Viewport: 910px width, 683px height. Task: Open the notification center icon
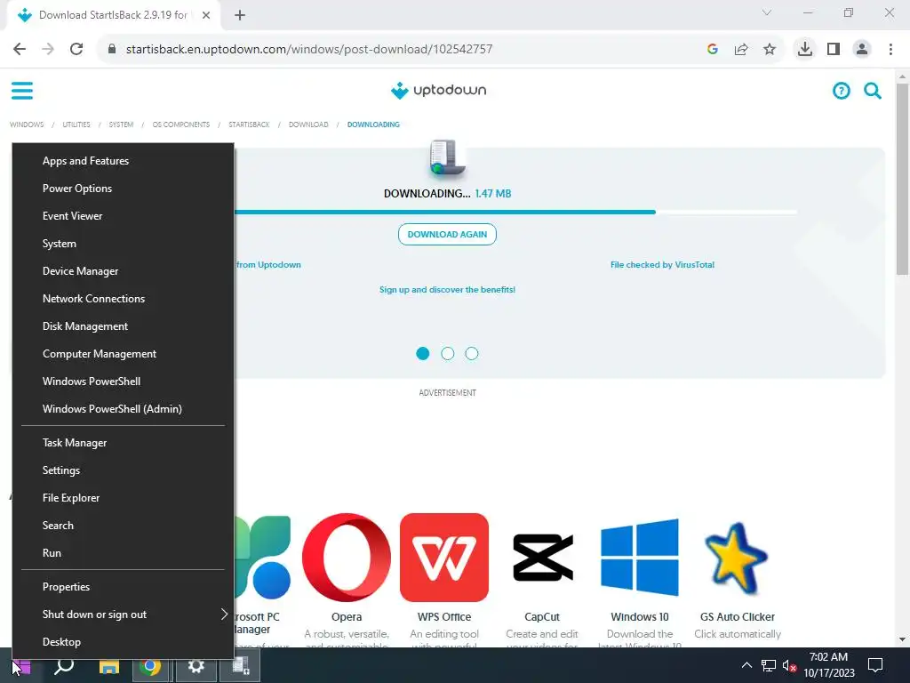(875, 665)
